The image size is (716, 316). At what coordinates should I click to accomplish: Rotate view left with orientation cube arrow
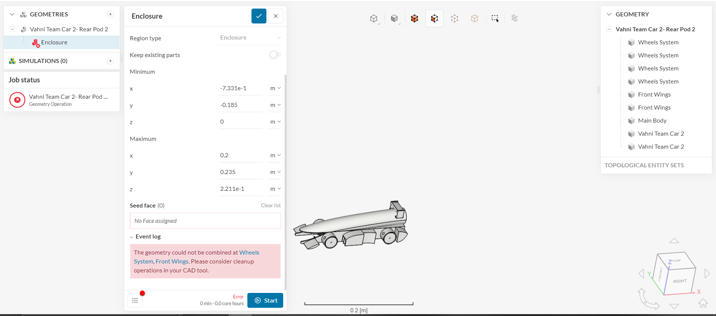pyautogui.click(x=641, y=274)
